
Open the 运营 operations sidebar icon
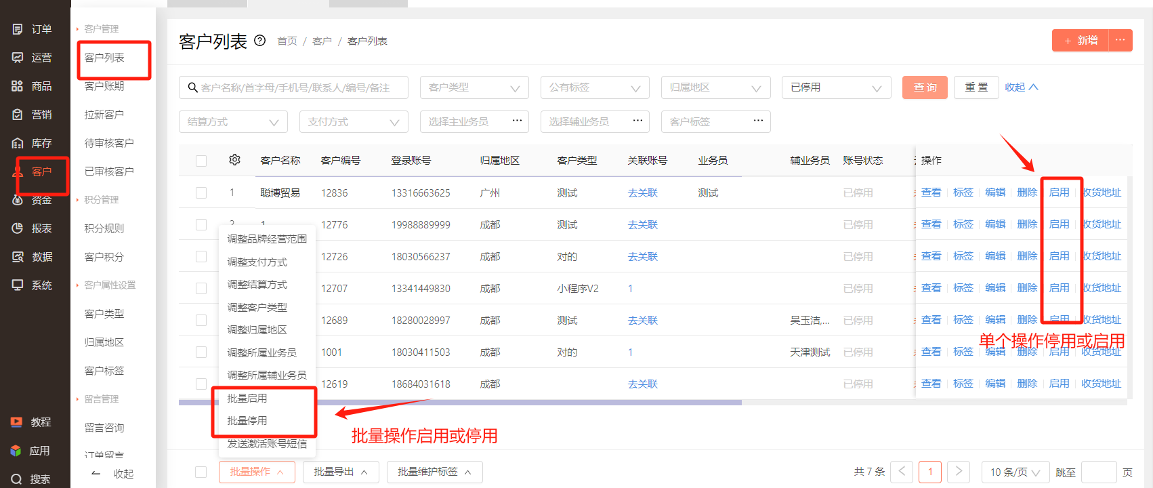click(x=18, y=58)
